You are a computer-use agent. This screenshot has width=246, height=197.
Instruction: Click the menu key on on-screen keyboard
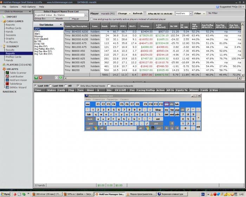click(x=153, y=128)
